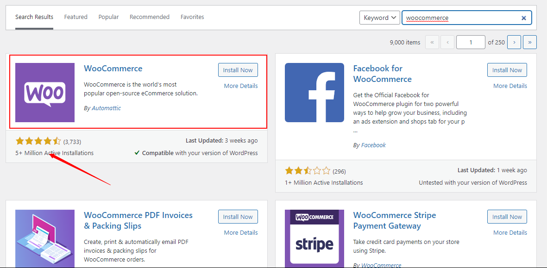The height and width of the screenshot is (268, 547).
Task: Open the Keyword search type dropdown
Action: tap(379, 18)
